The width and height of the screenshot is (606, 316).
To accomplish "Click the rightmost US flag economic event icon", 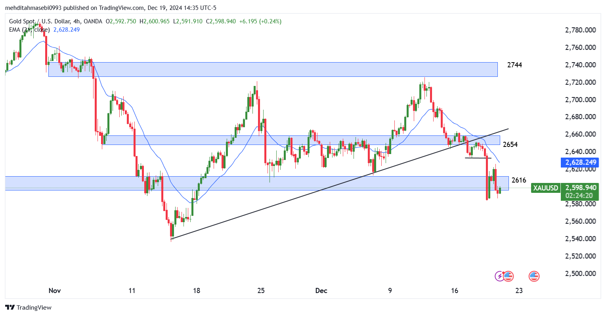I will [534, 276].
